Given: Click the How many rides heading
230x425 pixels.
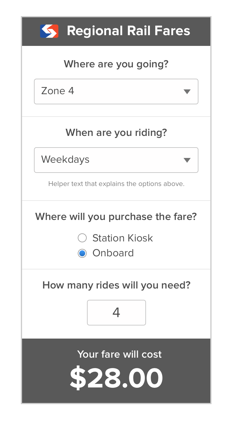Looking at the screenshot, I should pos(116,285).
